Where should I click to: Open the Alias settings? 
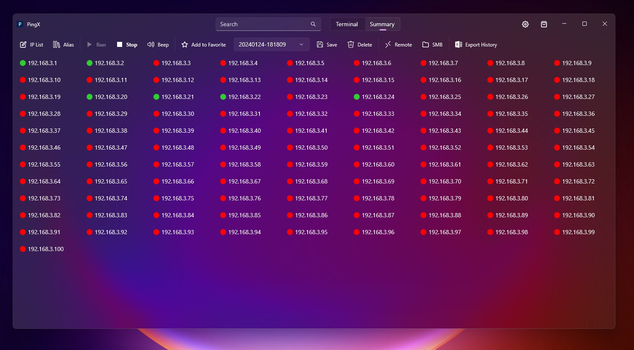tap(63, 44)
